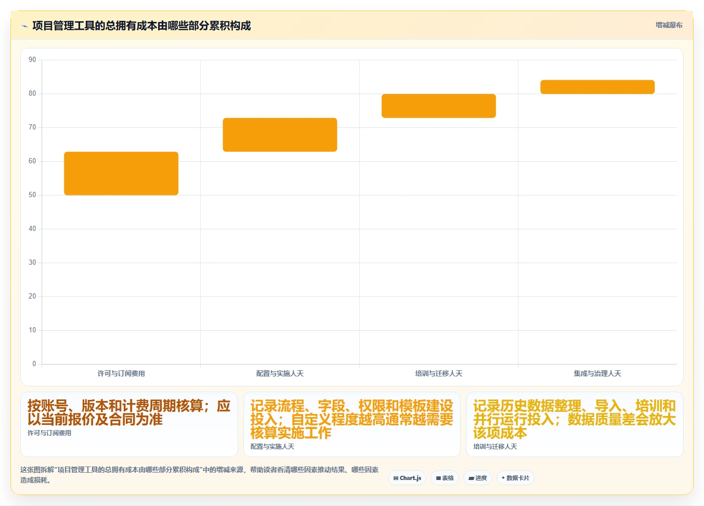The image size is (704, 506).
Task: Click the waterfall bar for 配置与实施人天
Action: [x=280, y=135]
